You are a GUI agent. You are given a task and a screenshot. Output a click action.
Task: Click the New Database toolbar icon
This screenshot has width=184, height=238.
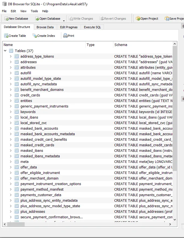point(6,19)
